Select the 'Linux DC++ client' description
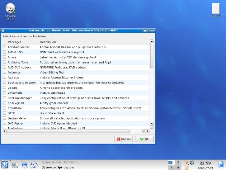Viewport: 226px width, 170px height. (52, 113)
